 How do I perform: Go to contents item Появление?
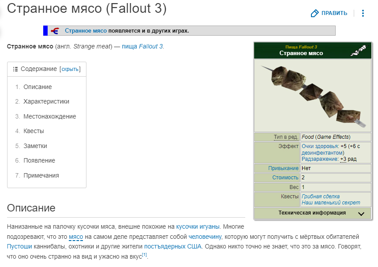pyautogui.click(x=39, y=160)
